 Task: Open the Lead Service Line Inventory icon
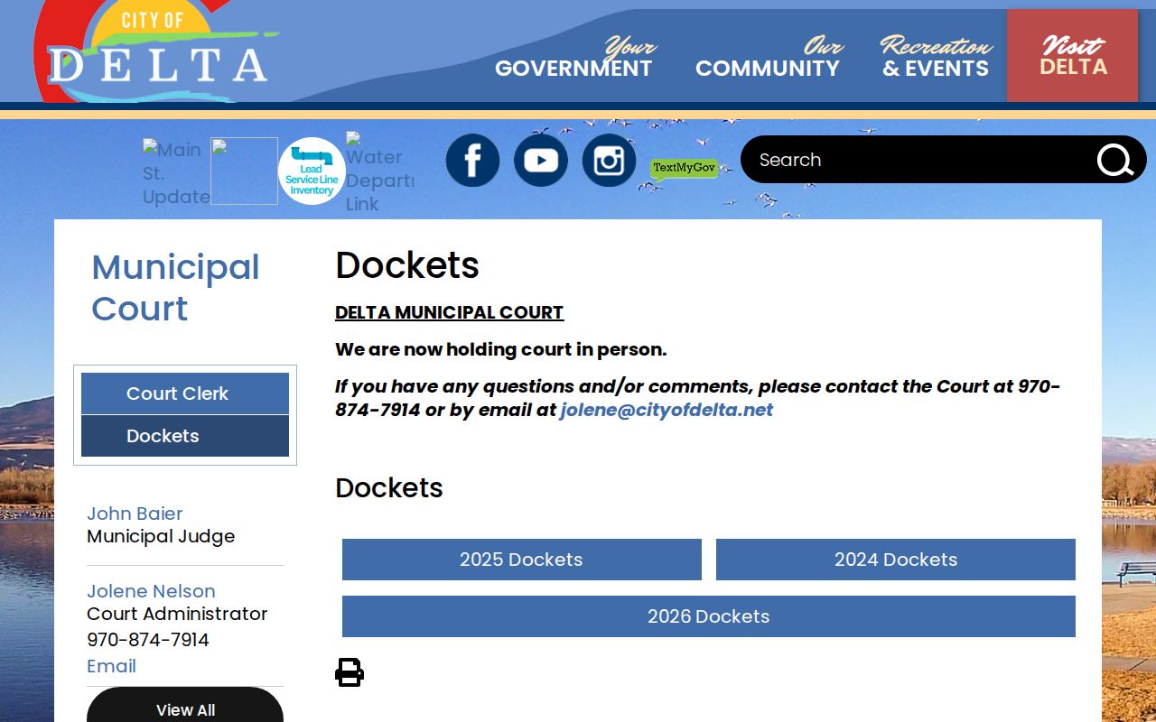coord(312,171)
